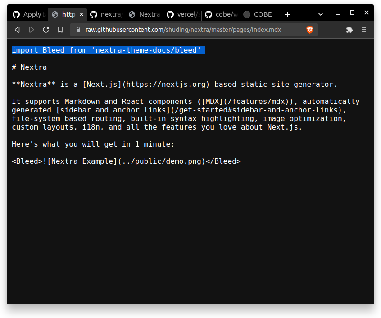Close the active raw.githubusercontent tab

point(82,14)
